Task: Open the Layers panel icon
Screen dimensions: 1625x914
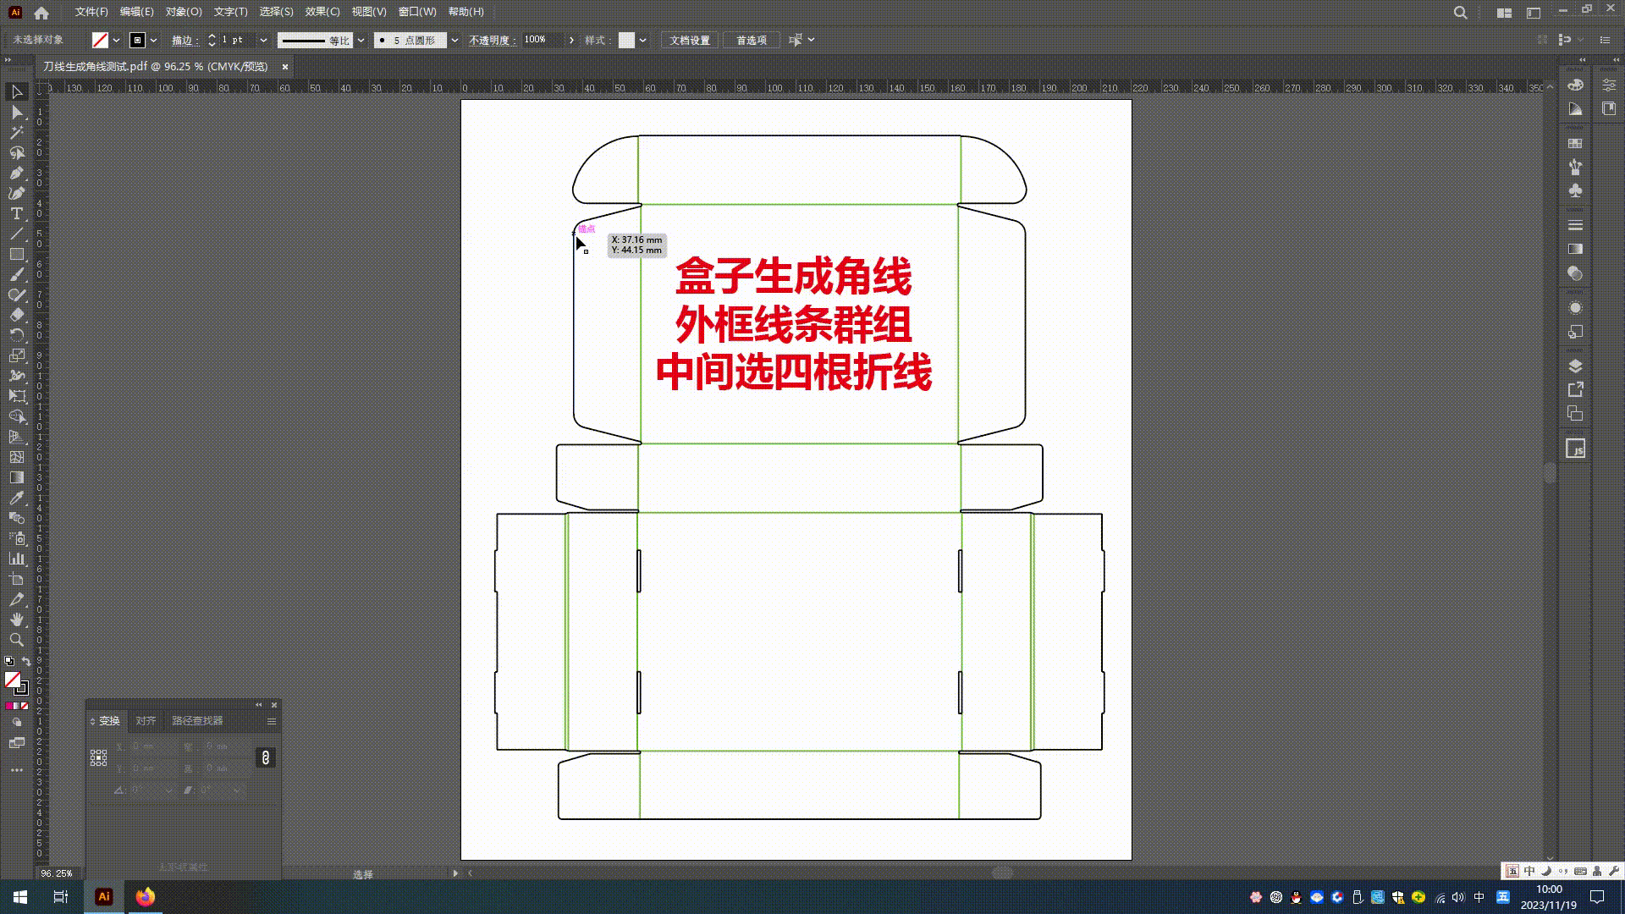Action: [x=1575, y=366]
